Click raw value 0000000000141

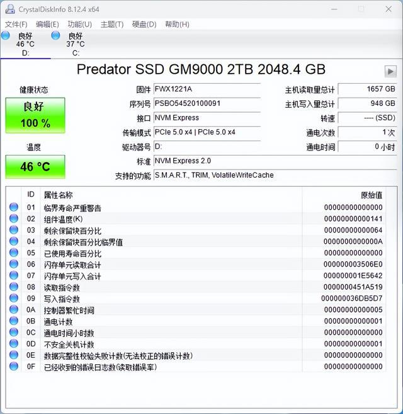click(x=353, y=219)
